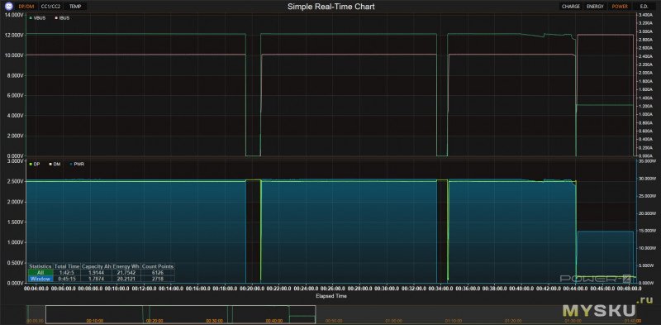Viewport: 661px width, 325px height.
Task: Click the blue Window statistics row label
Action: pos(40,279)
